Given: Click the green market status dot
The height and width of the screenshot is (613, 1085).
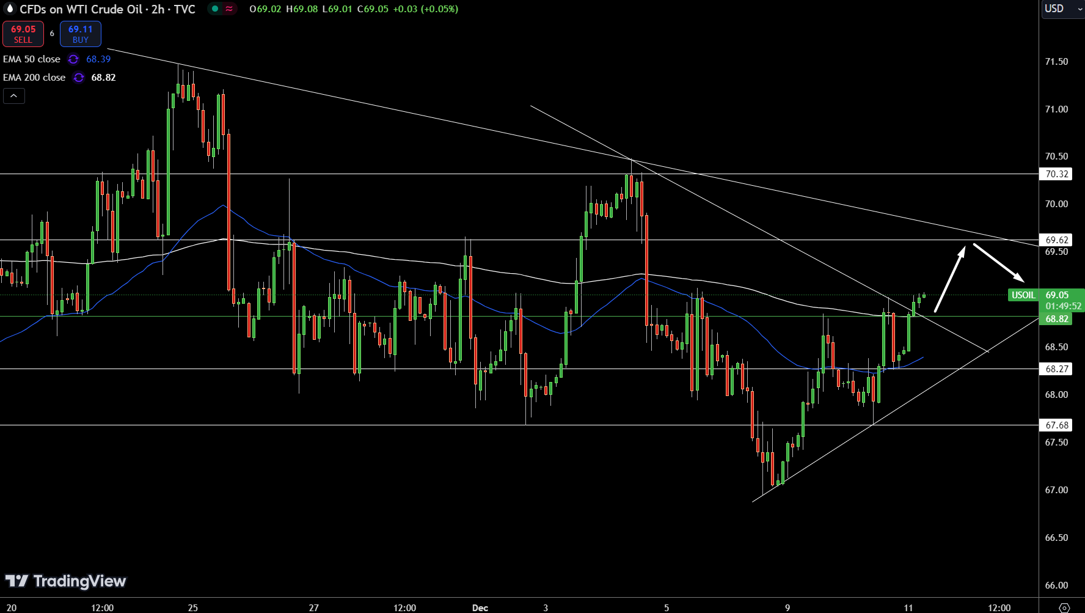Looking at the screenshot, I should 215,9.
